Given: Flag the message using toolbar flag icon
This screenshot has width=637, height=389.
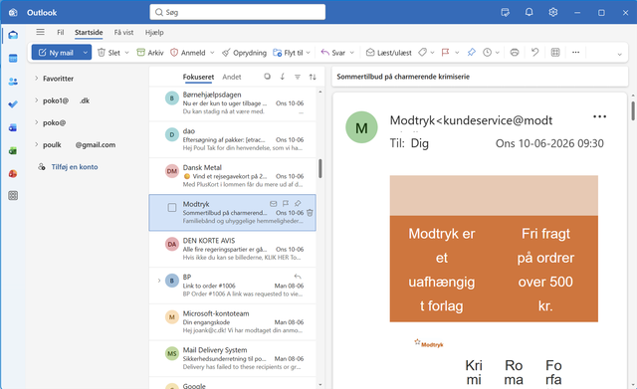Looking at the screenshot, I should pos(445,53).
